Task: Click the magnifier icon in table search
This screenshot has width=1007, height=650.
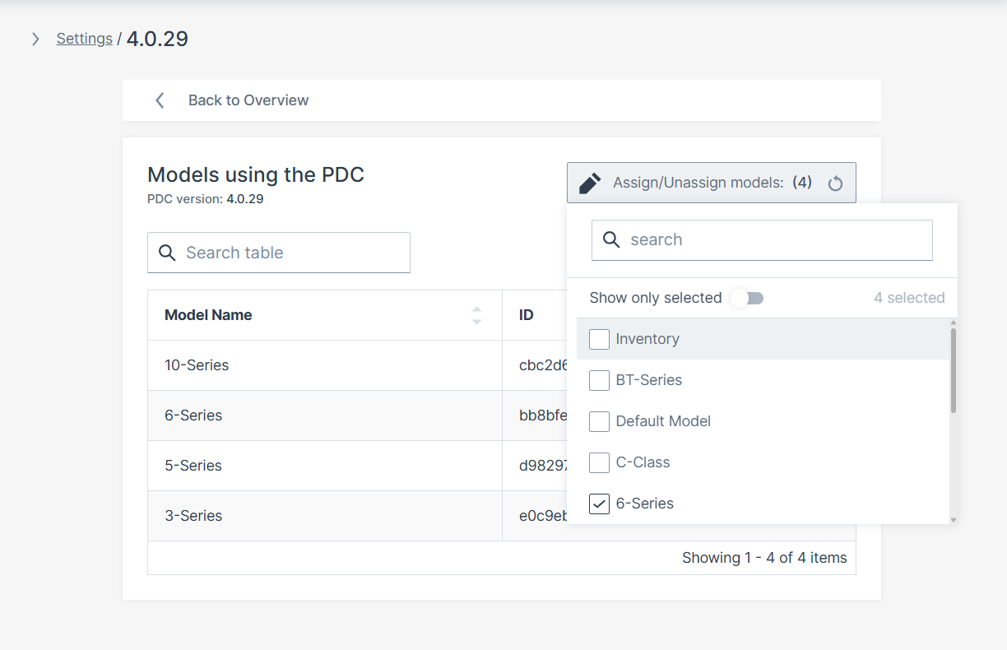Action: [167, 253]
